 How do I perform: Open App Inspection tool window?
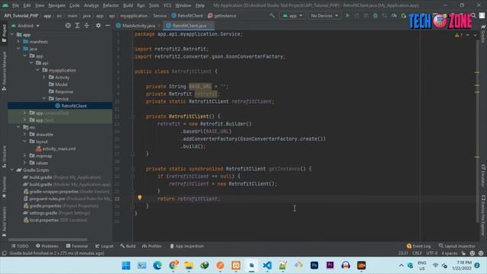(x=186, y=246)
